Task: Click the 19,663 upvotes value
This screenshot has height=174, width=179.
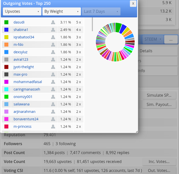Action: coord(58,161)
